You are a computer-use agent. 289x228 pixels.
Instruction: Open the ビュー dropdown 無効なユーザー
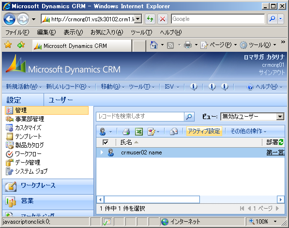[252, 117]
